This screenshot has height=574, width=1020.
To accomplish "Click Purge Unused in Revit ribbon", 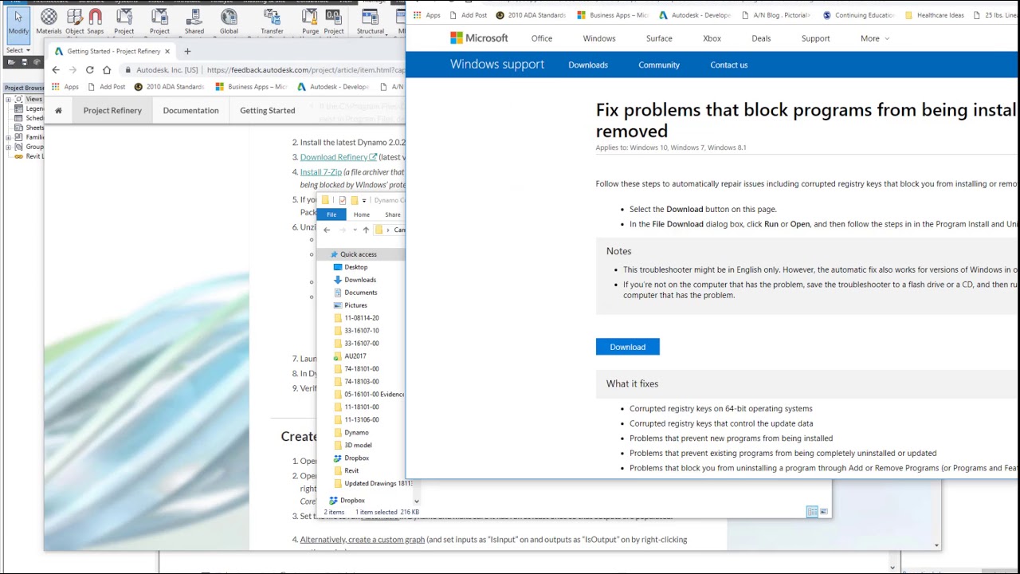I will click(x=310, y=22).
